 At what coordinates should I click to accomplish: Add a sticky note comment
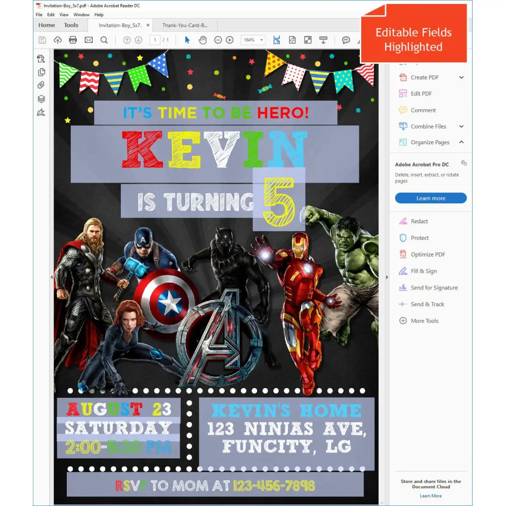(x=347, y=40)
